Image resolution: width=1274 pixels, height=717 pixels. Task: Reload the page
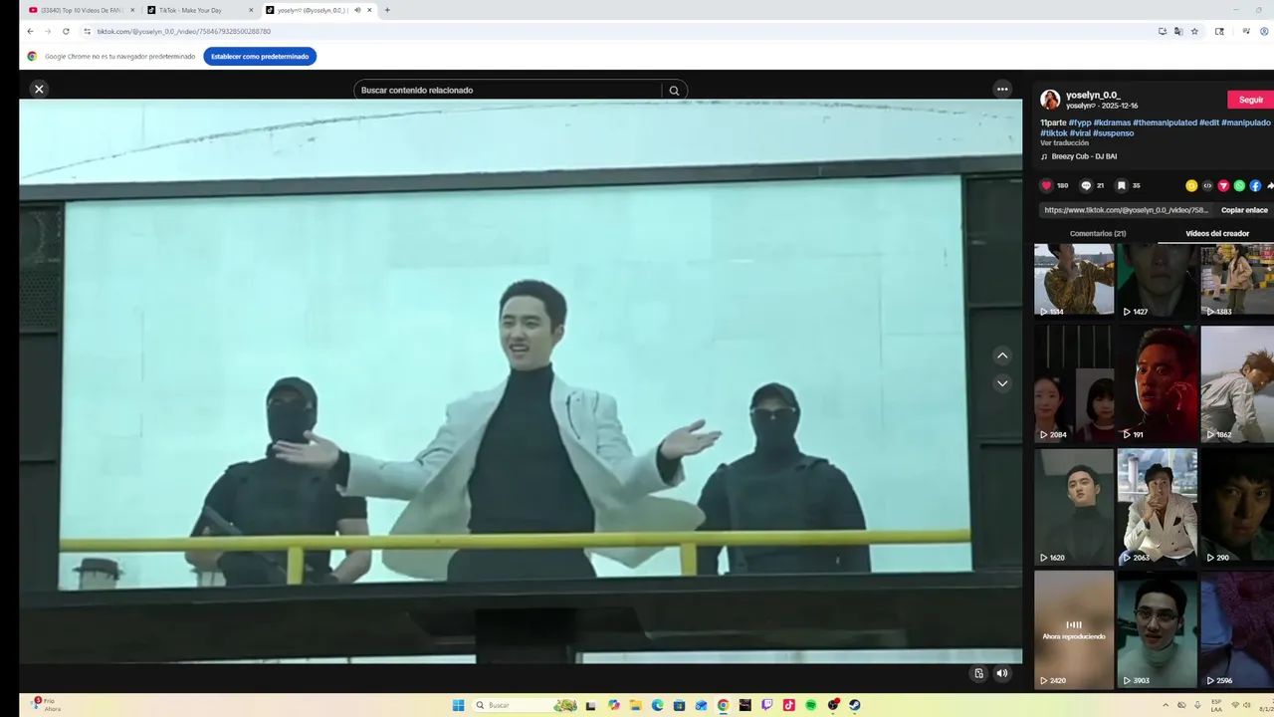tap(66, 31)
